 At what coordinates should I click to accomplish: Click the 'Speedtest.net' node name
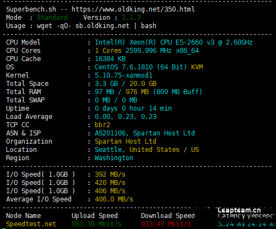[x=31, y=224]
